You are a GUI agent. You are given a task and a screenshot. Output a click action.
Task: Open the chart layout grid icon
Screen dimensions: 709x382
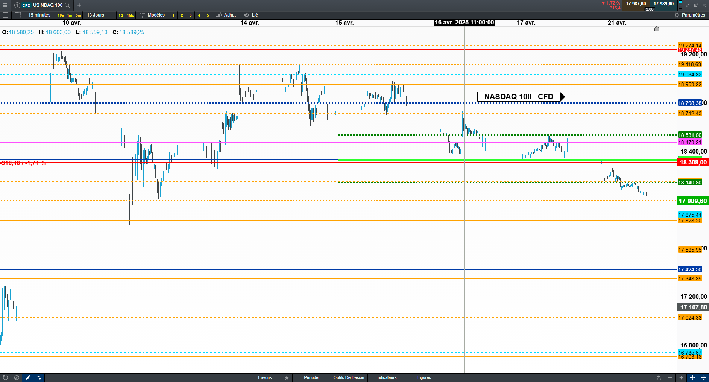tap(18, 15)
